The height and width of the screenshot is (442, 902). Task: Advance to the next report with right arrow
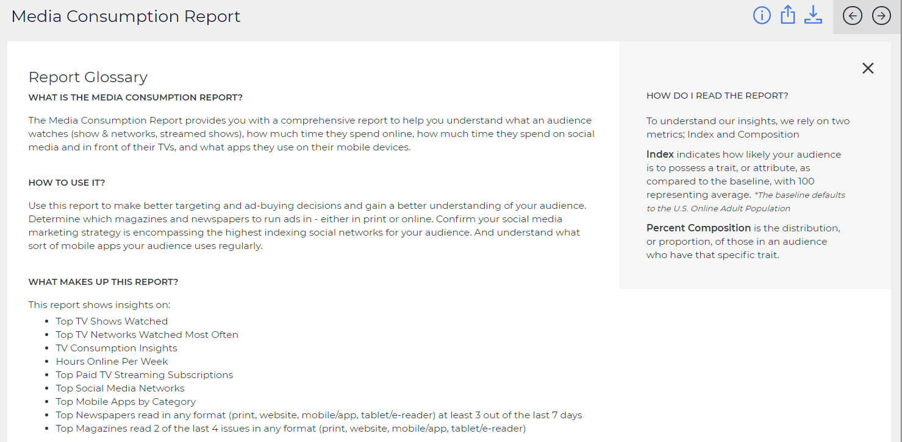pyautogui.click(x=881, y=16)
